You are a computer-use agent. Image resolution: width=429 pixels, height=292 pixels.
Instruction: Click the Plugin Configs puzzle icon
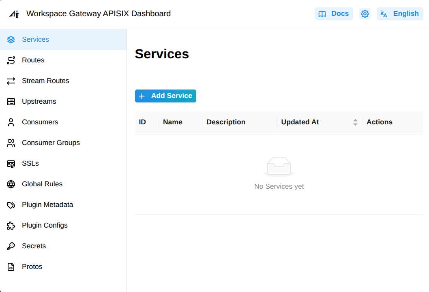[11, 226]
